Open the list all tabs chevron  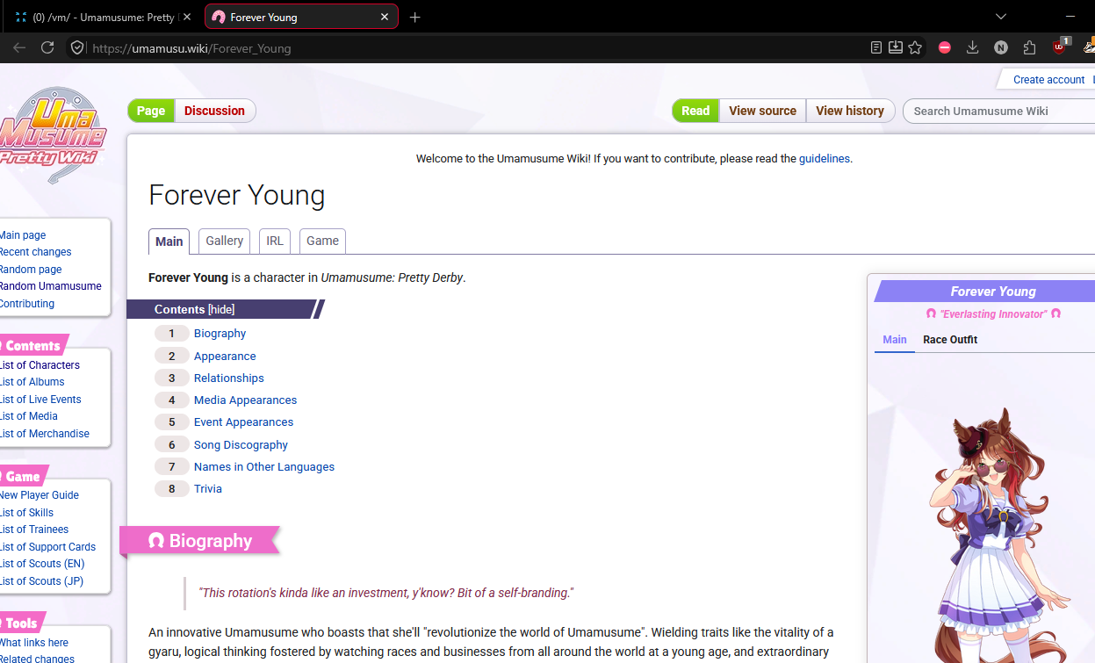point(1001,17)
